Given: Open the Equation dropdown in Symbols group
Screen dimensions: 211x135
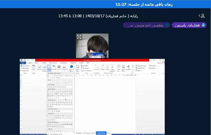Looking at the screenshot, I should (153, 66).
